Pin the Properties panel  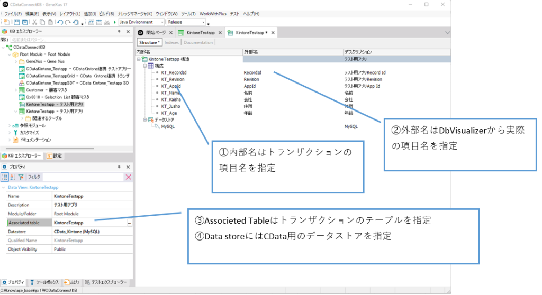119,167
